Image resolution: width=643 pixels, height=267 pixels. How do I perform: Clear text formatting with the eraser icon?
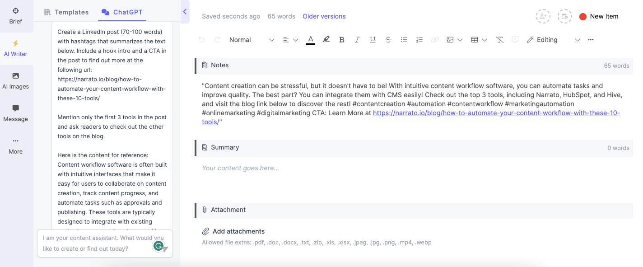click(x=499, y=40)
